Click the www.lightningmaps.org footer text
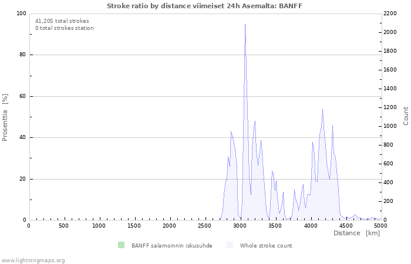The image size is (411, 264). coord(32,260)
